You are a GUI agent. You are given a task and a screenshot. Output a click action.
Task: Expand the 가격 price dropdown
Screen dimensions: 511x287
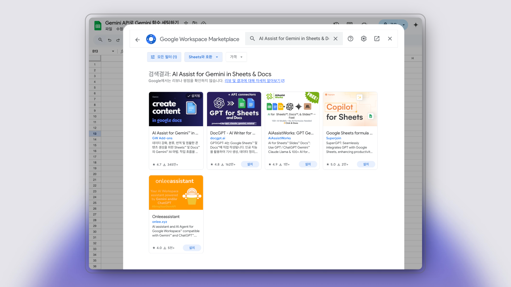coord(236,57)
